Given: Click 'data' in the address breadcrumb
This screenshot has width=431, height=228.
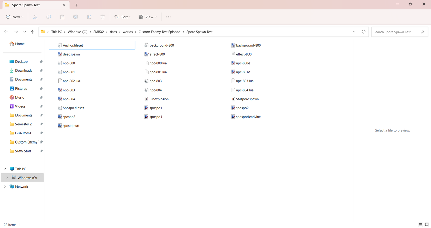Looking at the screenshot, I should point(113,32).
